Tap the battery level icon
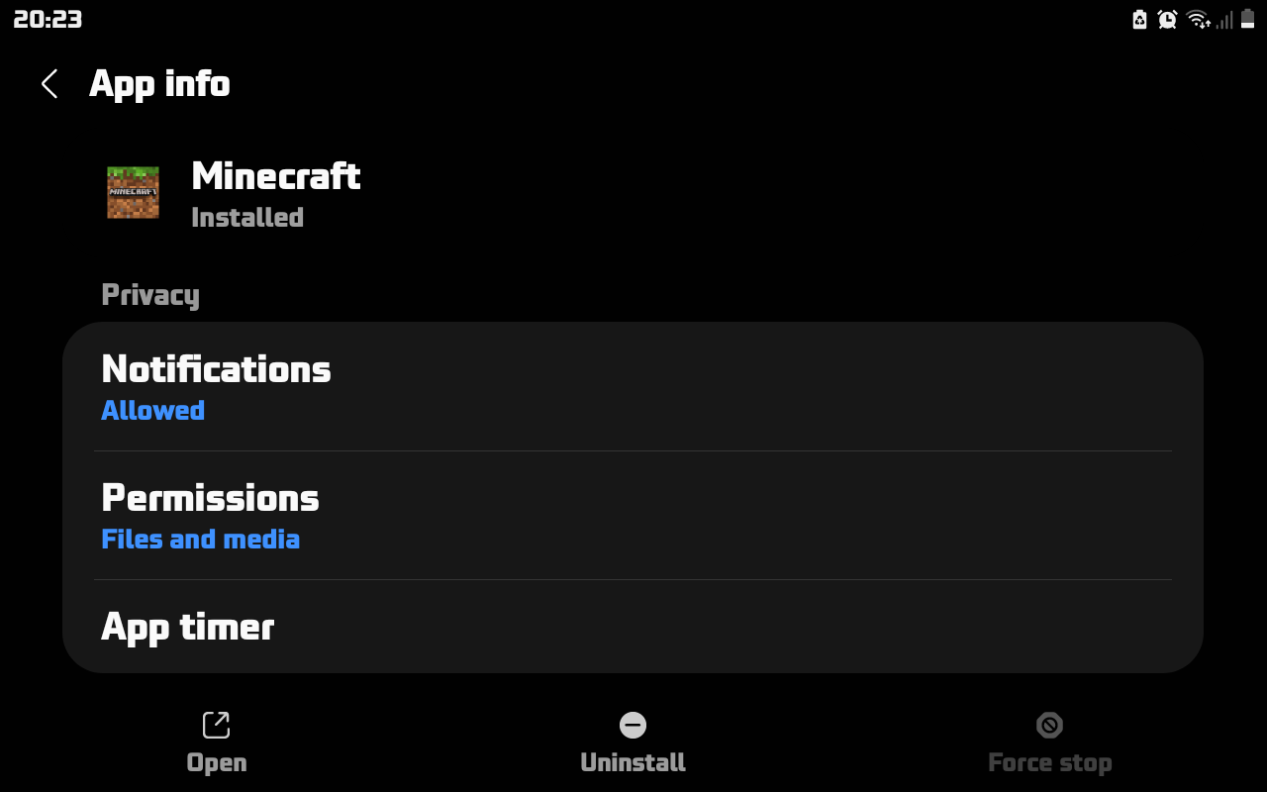This screenshot has height=792, width=1267. click(1248, 20)
